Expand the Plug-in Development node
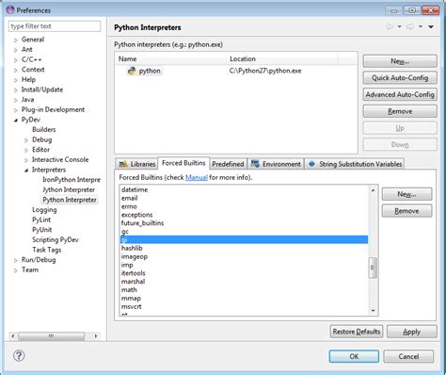 (16, 110)
